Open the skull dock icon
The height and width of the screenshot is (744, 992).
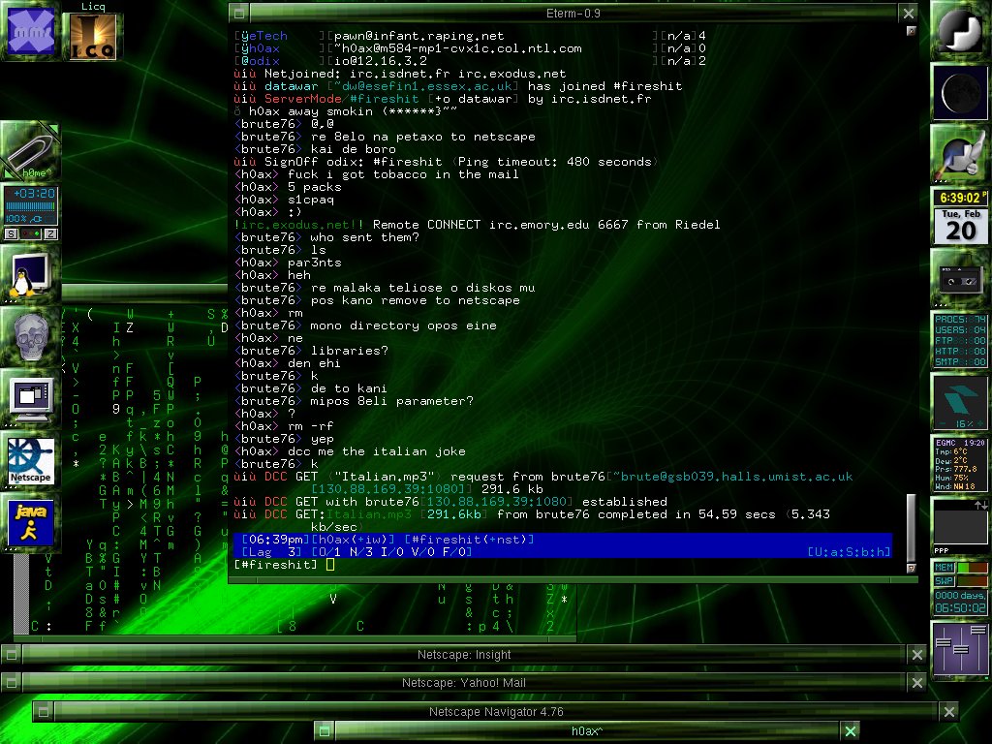click(30, 336)
